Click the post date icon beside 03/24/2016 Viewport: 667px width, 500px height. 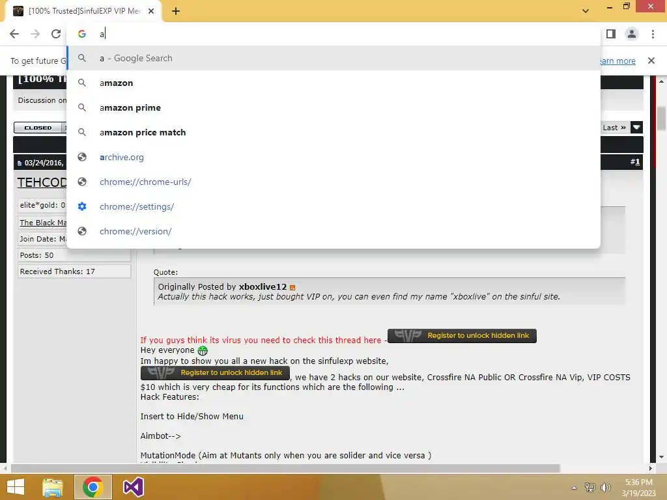click(19, 163)
